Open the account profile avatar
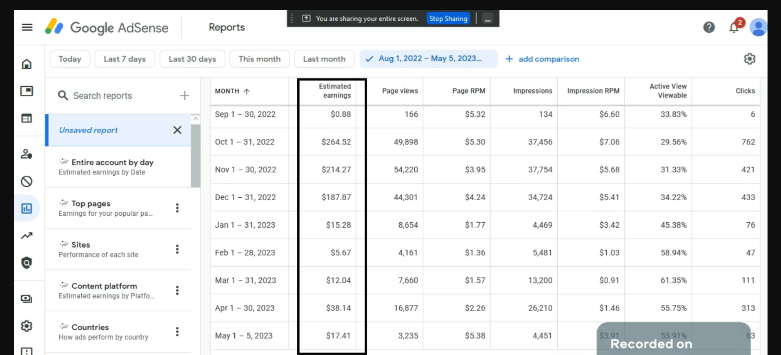Image resolution: width=781 pixels, height=355 pixels. pyautogui.click(x=758, y=27)
